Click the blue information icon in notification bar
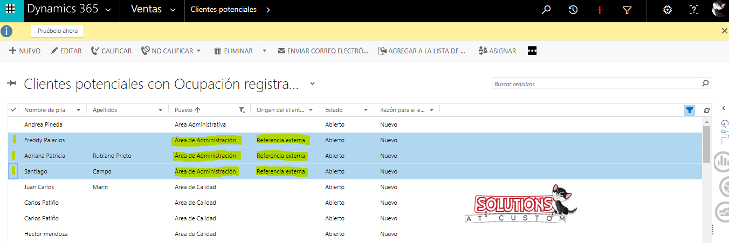Image resolution: width=729 pixels, height=243 pixels. (6, 31)
